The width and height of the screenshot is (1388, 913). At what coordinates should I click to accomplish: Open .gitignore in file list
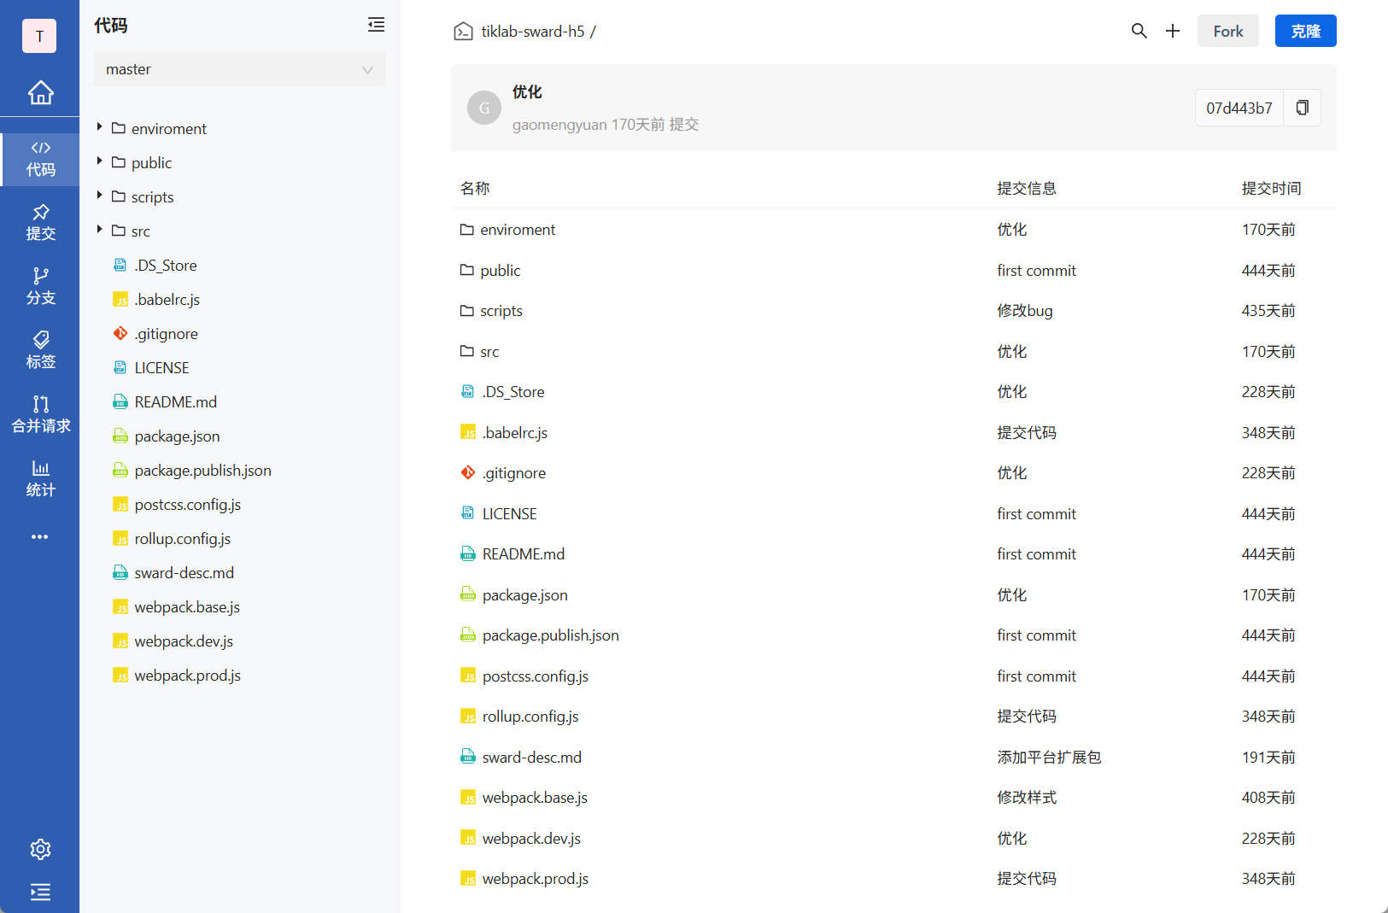tap(513, 473)
